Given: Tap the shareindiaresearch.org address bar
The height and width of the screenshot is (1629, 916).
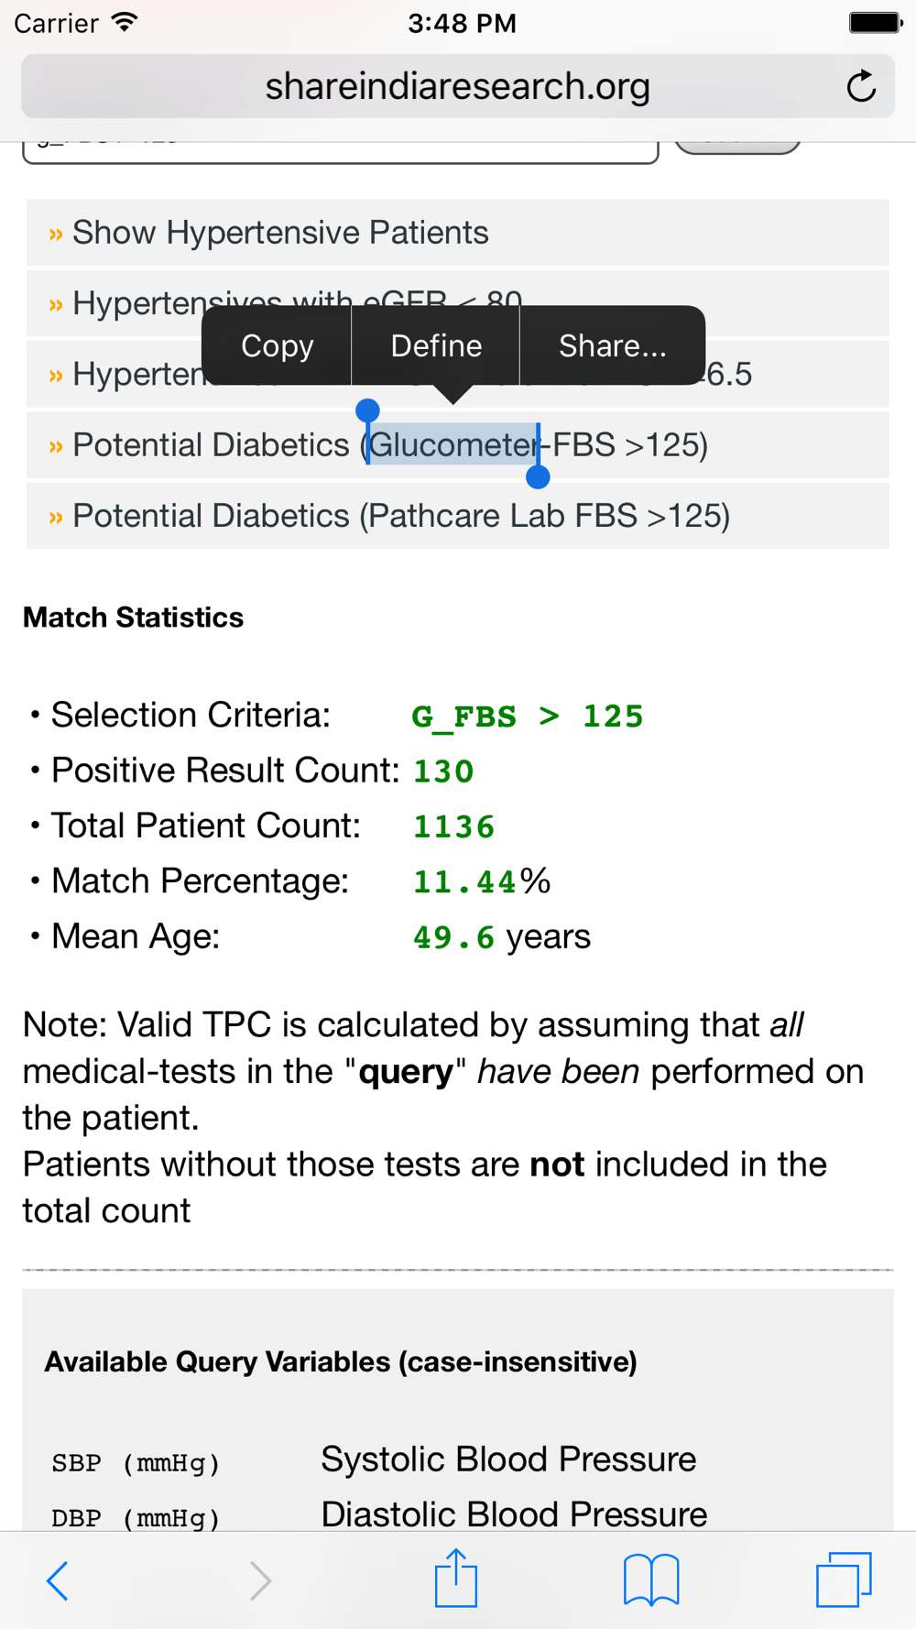Looking at the screenshot, I should coord(458,86).
